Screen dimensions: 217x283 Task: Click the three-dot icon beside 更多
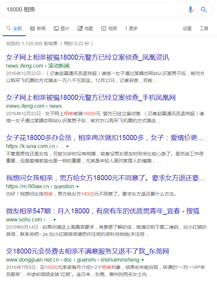point(126,28)
